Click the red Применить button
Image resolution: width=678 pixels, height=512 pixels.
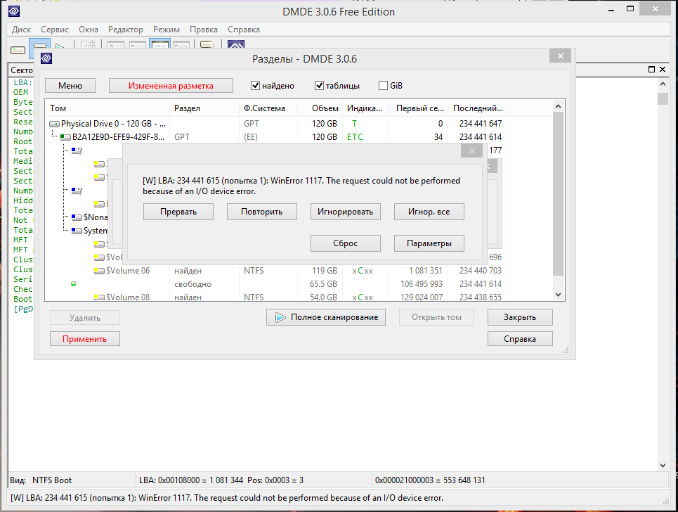click(x=85, y=339)
